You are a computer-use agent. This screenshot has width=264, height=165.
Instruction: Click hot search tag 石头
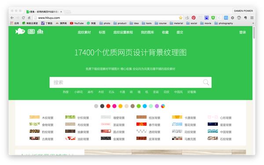pyautogui.click(x=111, y=92)
